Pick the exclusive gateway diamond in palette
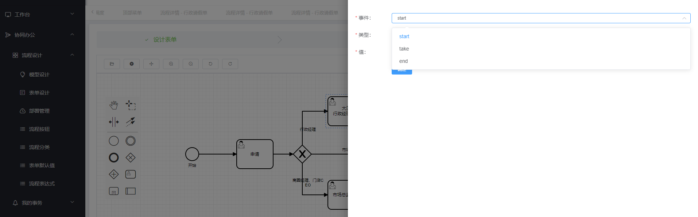This screenshot has height=217, width=698. [131, 158]
